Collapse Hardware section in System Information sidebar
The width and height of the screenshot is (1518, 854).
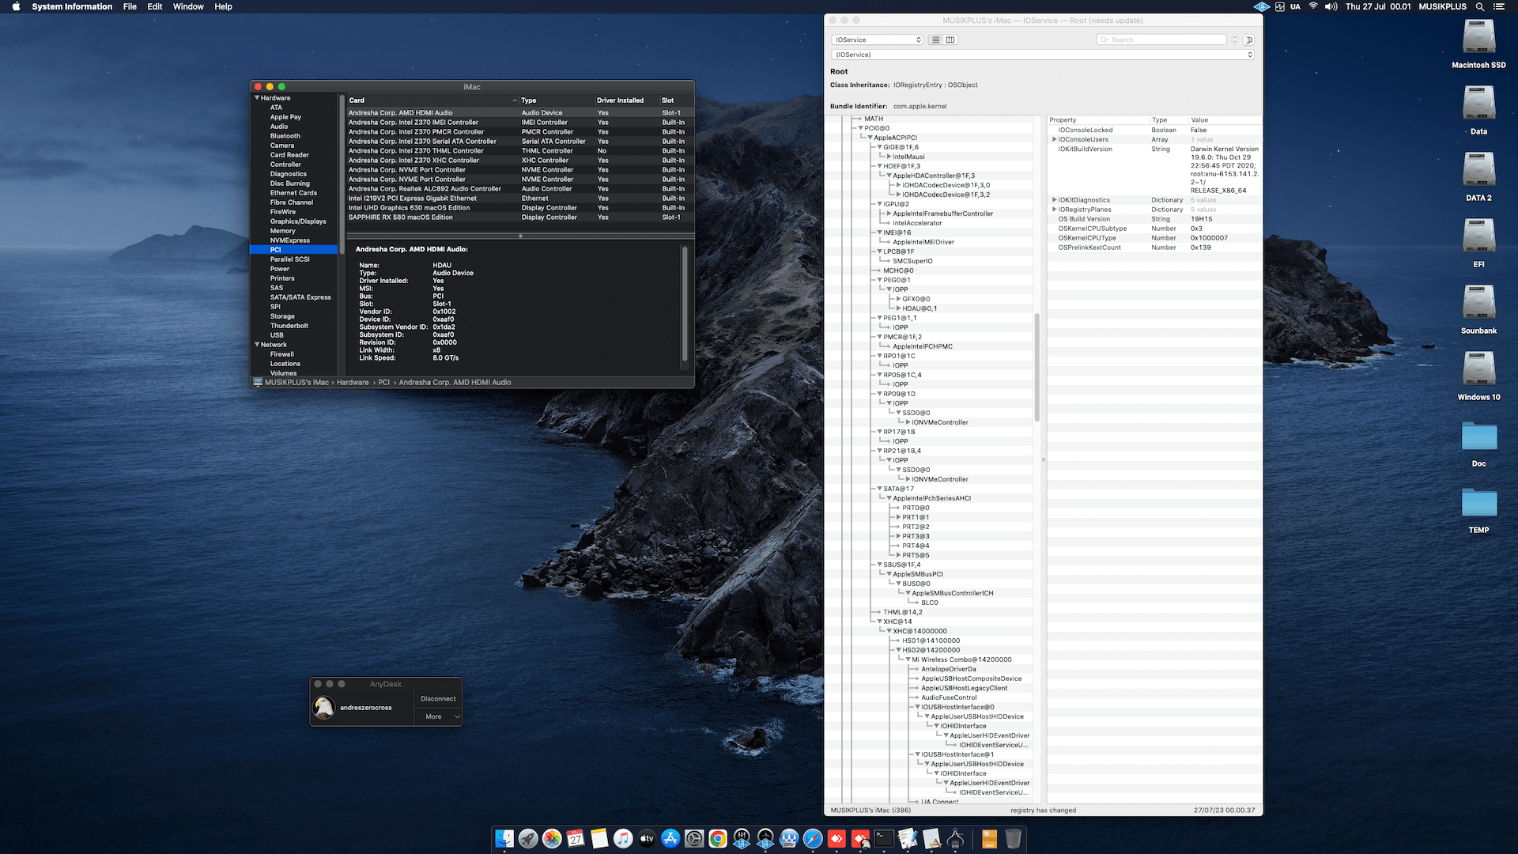[257, 98]
